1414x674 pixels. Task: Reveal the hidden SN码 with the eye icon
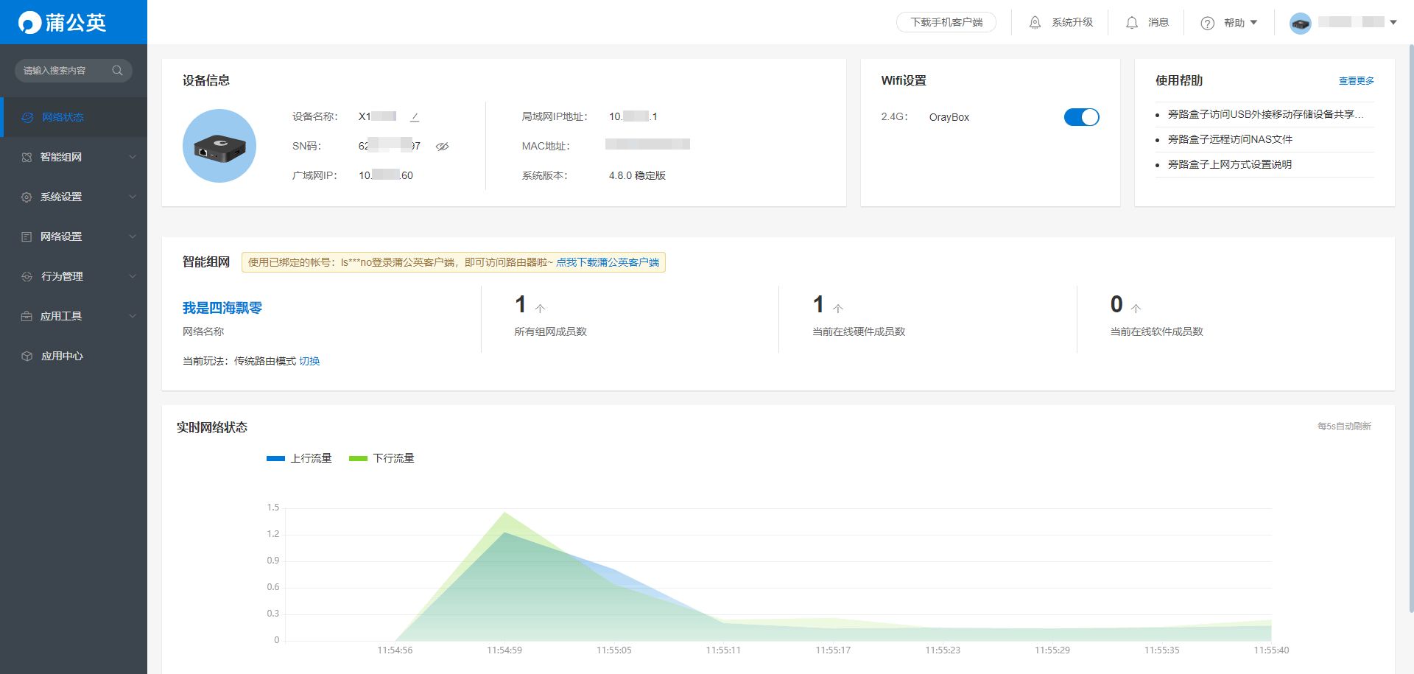[x=442, y=147]
